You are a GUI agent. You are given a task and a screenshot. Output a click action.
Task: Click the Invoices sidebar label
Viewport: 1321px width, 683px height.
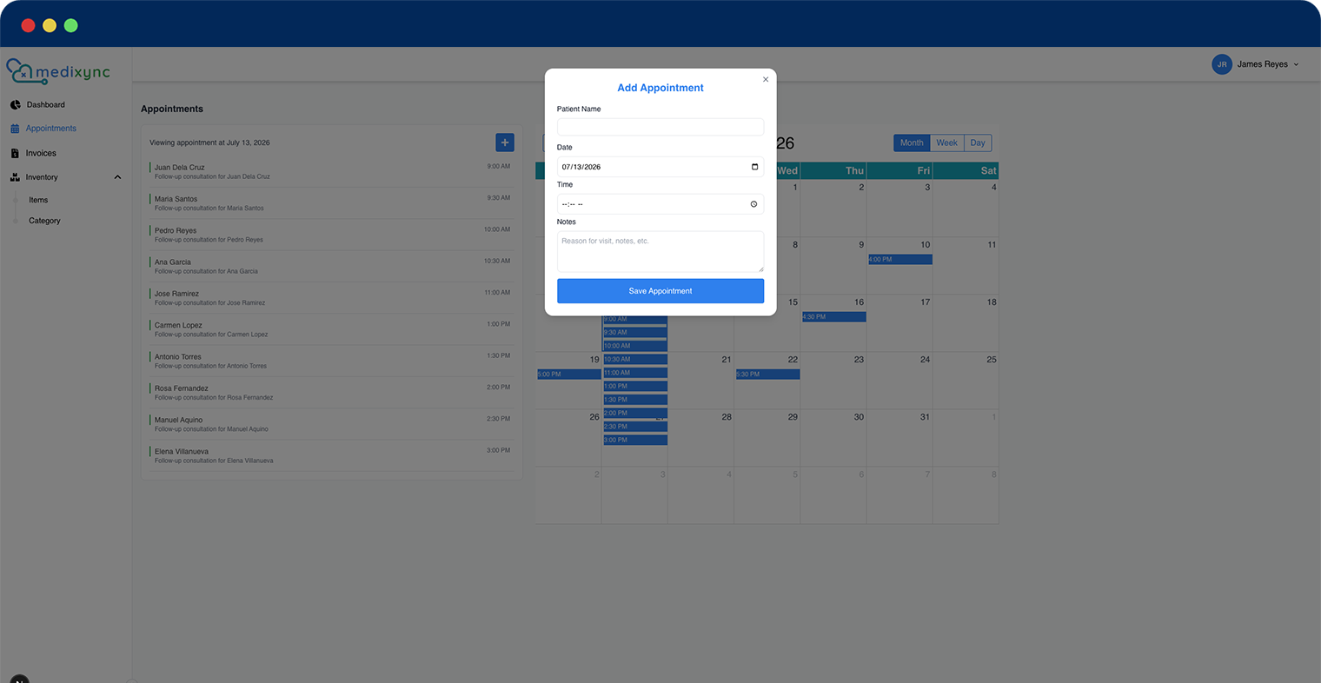point(41,153)
